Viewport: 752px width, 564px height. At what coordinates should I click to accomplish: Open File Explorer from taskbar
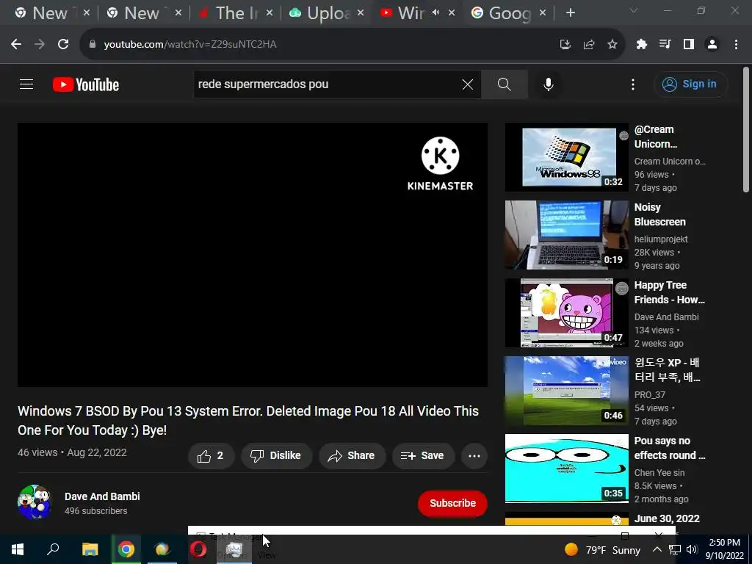[90, 549]
